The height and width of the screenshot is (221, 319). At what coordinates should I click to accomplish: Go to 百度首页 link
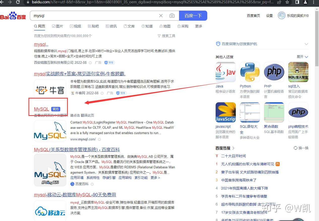253,16
